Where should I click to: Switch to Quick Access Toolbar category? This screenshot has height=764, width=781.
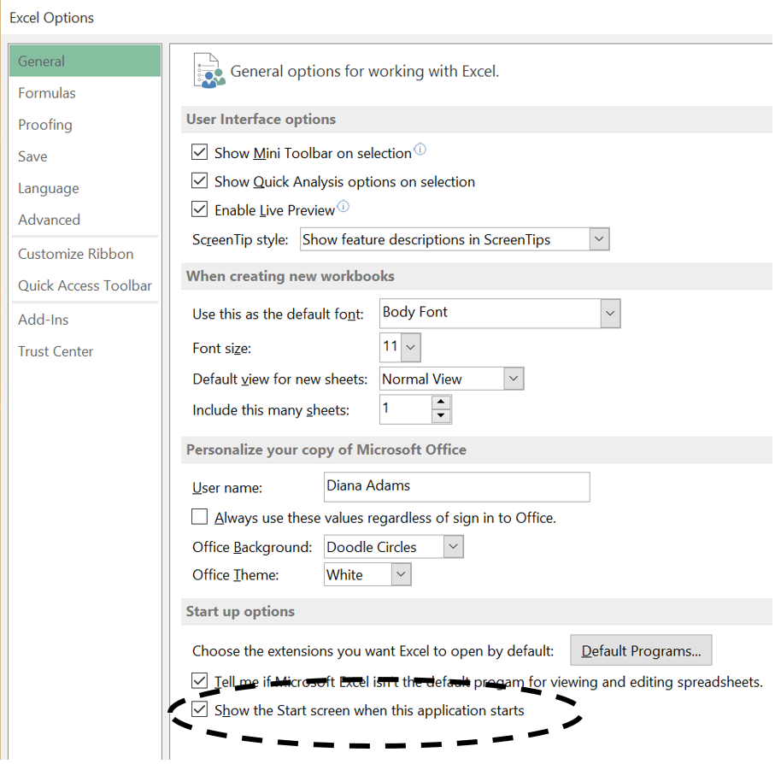(85, 286)
